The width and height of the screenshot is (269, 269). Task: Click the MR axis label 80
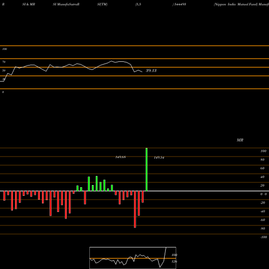(263, 160)
